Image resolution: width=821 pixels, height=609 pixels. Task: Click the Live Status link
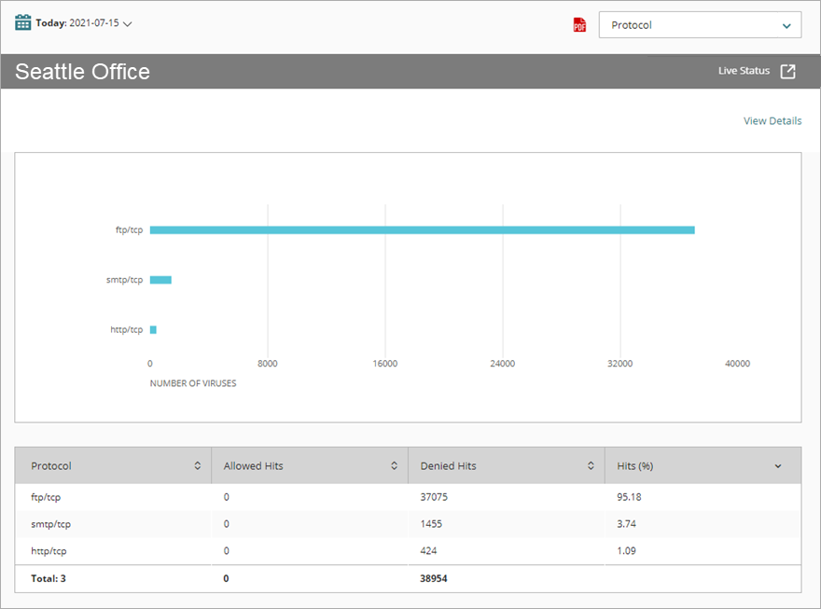(744, 70)
